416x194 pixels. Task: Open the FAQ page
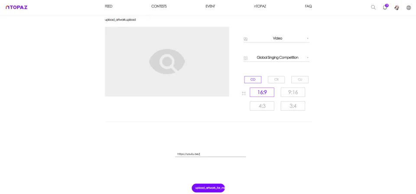click(x=308, y=6)
